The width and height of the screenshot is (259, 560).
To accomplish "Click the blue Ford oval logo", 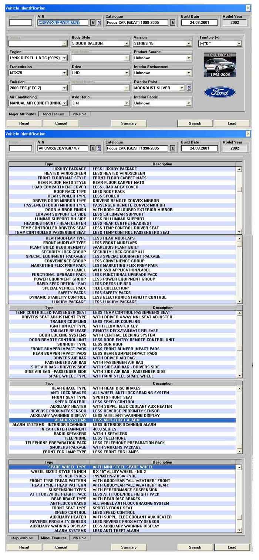I will tap(220, 92).
